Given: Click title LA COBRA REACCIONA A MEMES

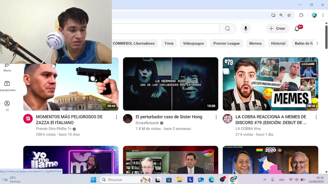Looking at the screenshot, I should click(x=271, y=120).
